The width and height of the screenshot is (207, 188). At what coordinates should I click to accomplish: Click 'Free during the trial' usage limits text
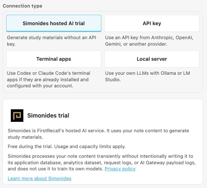(x=66, y=147)
